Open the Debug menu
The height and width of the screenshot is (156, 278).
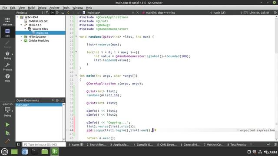(42, 8)
